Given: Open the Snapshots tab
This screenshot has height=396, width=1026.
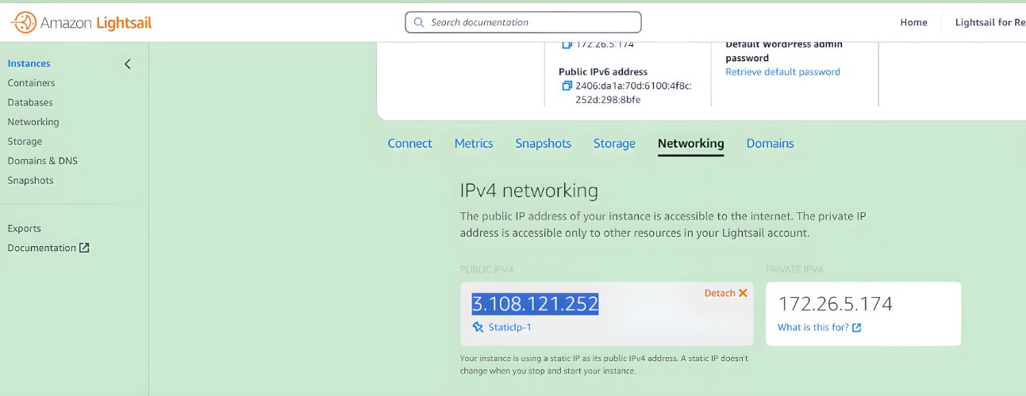Looking at the screenshot, I should point(543,143).
